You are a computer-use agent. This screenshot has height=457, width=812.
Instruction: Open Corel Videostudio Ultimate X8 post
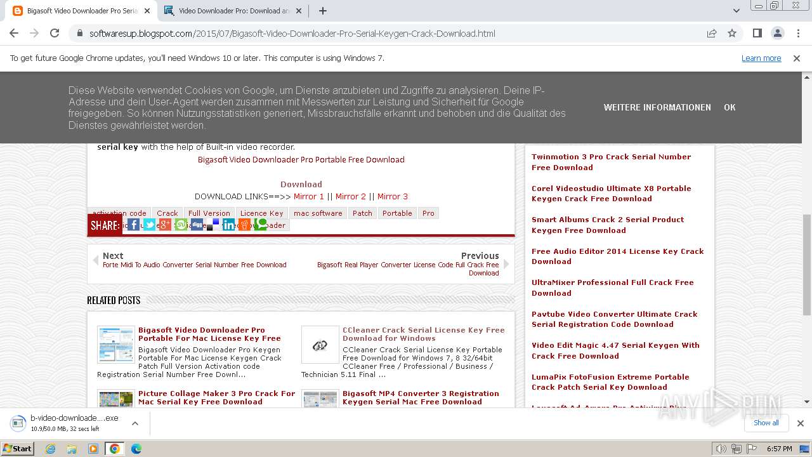[611, 194]
